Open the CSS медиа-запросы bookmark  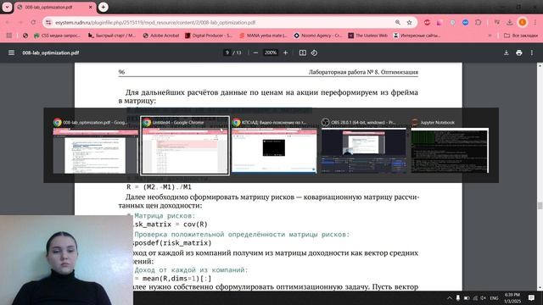point(57,36)
